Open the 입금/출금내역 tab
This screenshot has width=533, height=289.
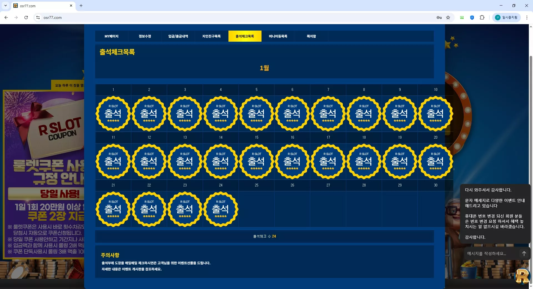[178, 36]
